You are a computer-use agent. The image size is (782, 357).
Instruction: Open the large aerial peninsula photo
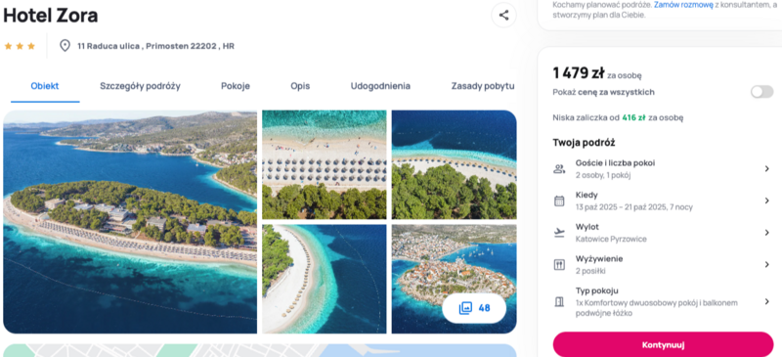coord(130,222)
